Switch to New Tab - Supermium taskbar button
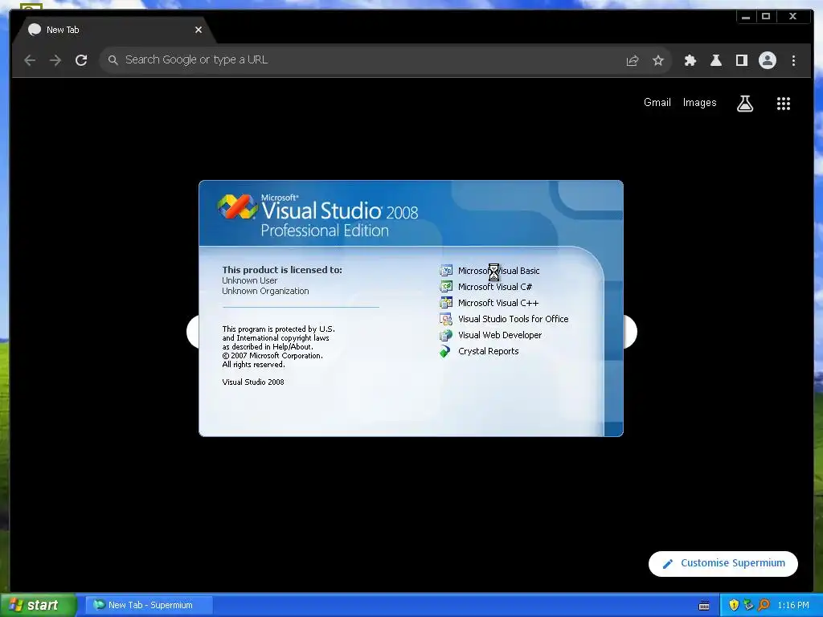Screen dimensions: 823x617 click(149, 605)
